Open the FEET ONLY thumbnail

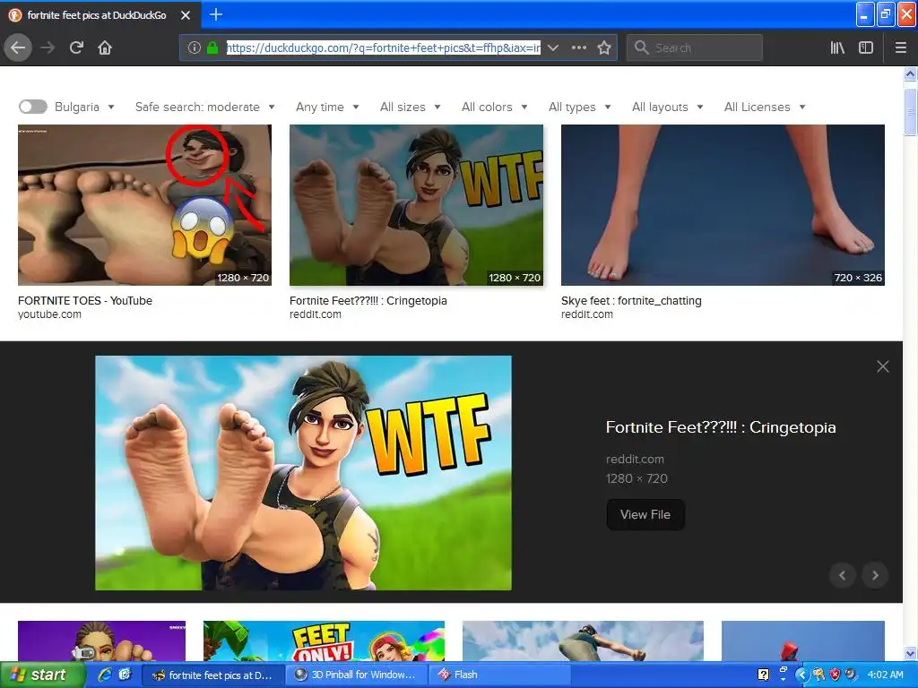point(324,641)
